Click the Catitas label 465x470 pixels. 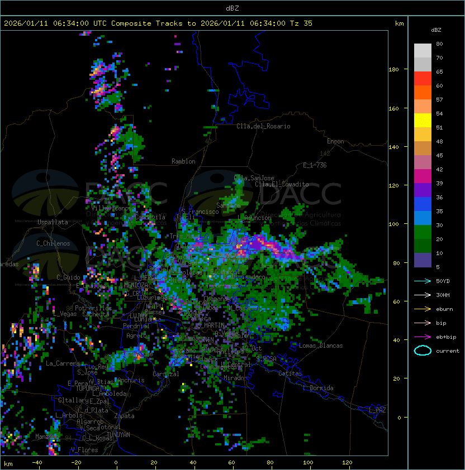(290, 373)
